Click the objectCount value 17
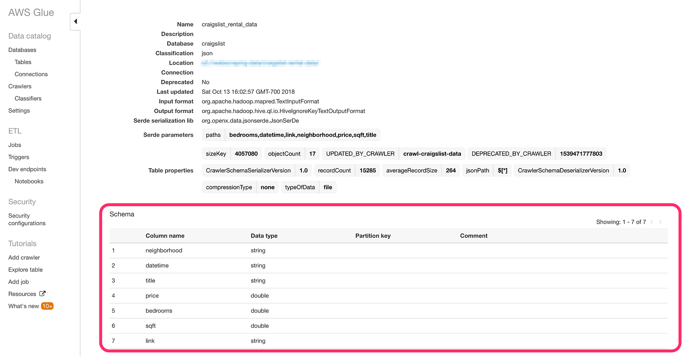Image resolution: width=695 pixels, height=357 pixels. point(312,154)
